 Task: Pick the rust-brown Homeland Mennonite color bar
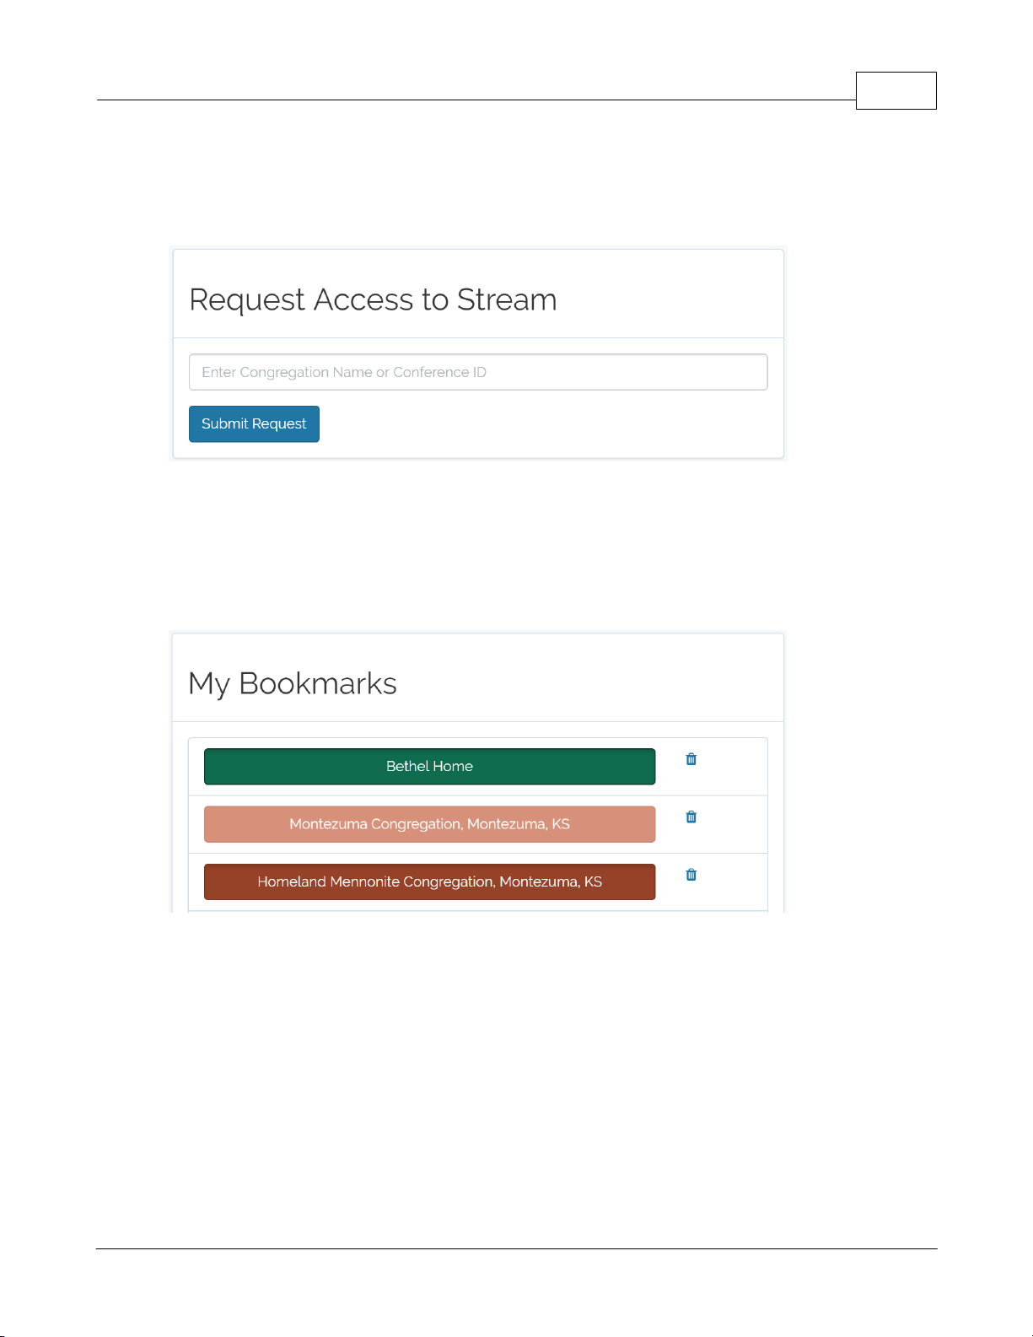429,881
